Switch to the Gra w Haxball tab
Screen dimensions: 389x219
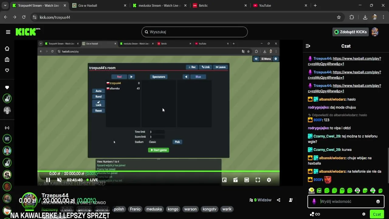[100, 5]
